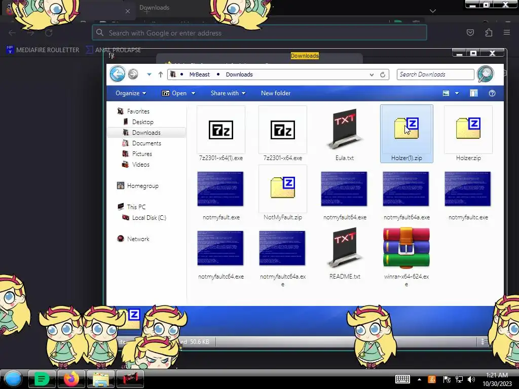Select Favorites in the navigation pane
519x389 pixels.
(138, 111)
